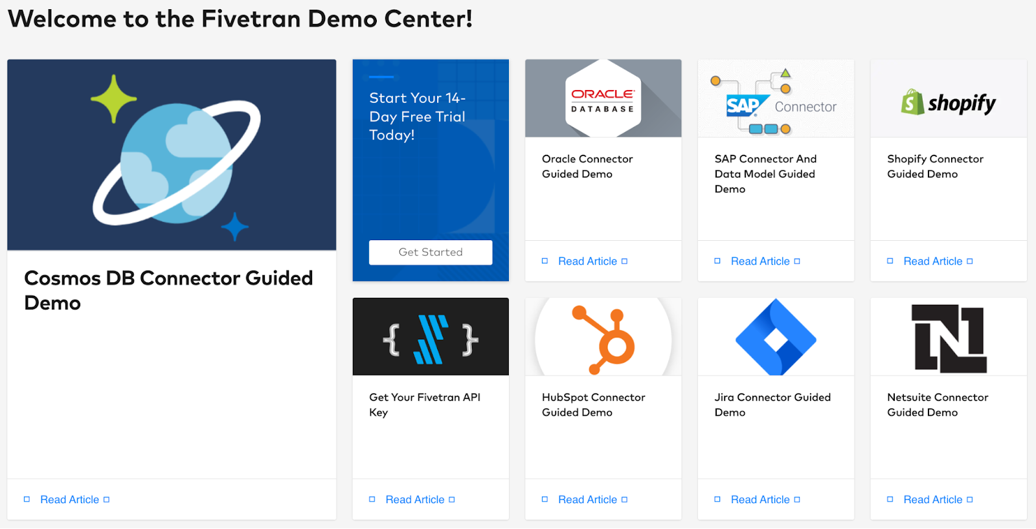Click square icon right of Oracle's Read Article
This screenshot has width=1036, height=529.
click(625, 262)
